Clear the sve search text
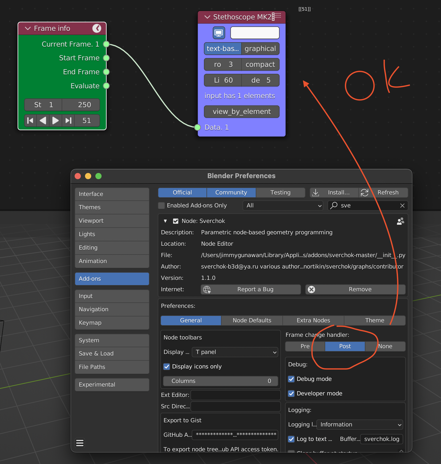 point(402,206)
